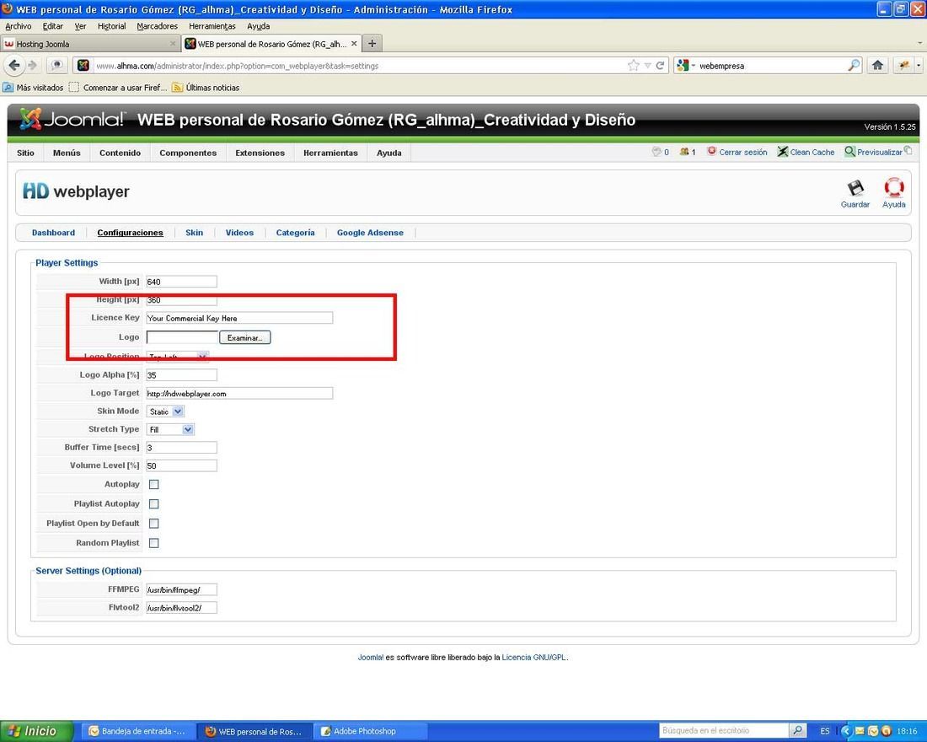
Task: Click the Firefox home icon
Action: 877,65
